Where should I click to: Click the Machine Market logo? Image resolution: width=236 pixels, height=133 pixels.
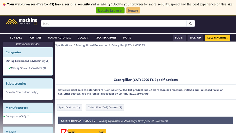coord(21,21)
